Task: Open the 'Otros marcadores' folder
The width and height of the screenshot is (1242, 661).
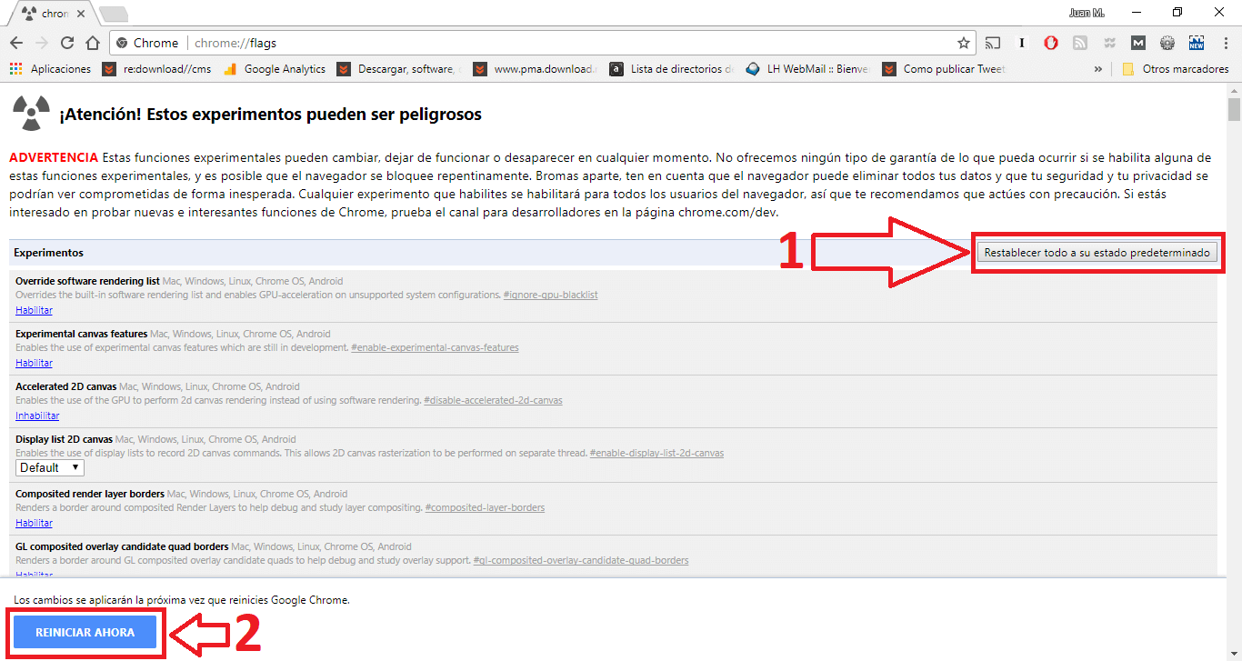Action: click(x=1175, y=69)
